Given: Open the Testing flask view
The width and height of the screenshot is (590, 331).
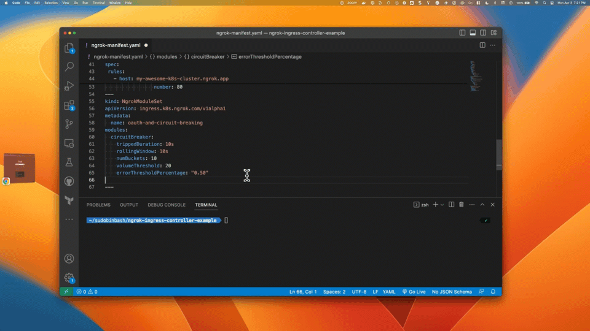Looking at the screenshot, I should (69, 162).
